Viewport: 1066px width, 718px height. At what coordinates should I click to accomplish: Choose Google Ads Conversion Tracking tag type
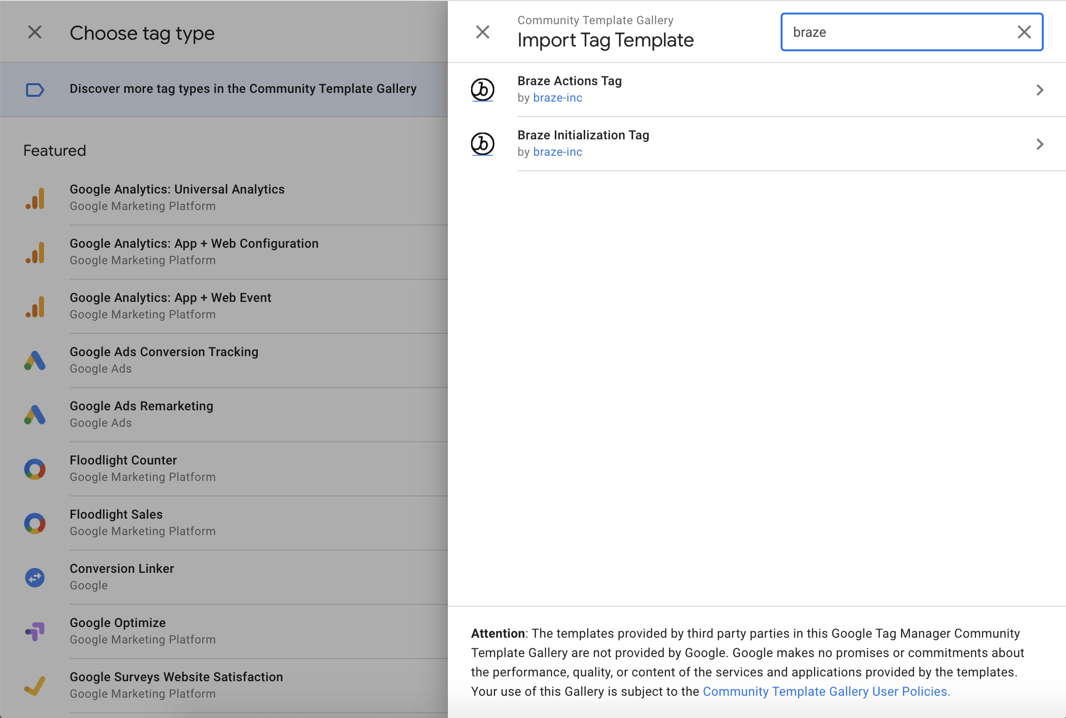click(x=224, y=360)
